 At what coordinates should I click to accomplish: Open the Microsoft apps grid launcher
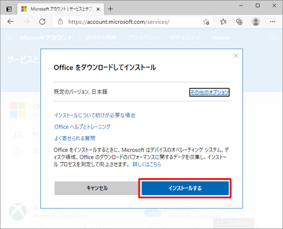[x=9, y=37]
